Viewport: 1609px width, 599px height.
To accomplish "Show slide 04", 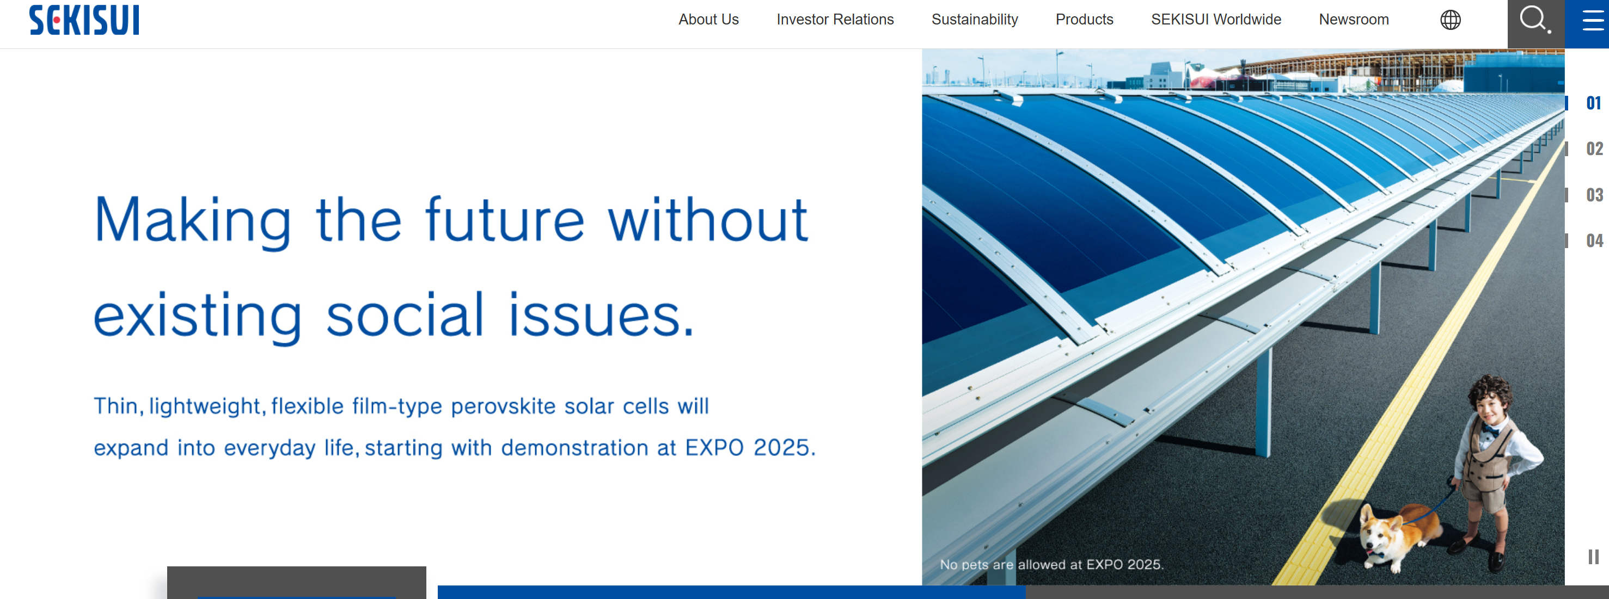I will point(1594,240).
